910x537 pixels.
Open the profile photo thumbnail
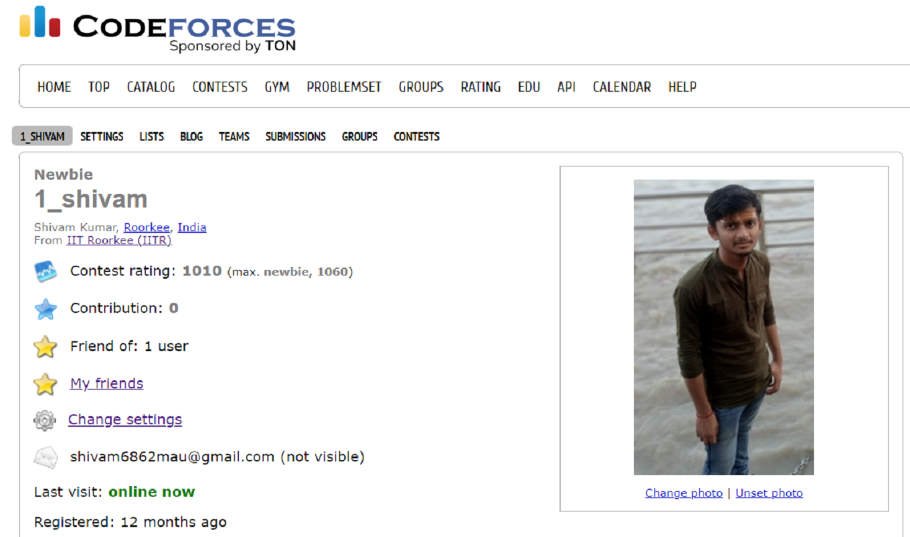pyautogui.click(x=723, y=327)
